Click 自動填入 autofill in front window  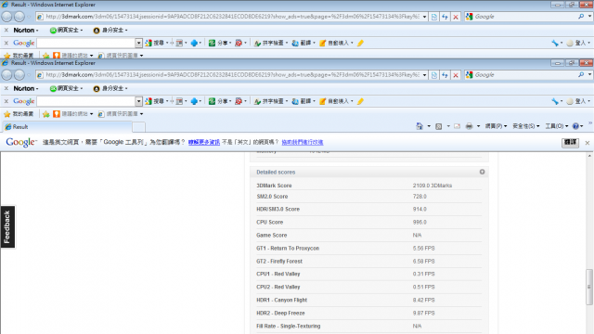(334, 101)
